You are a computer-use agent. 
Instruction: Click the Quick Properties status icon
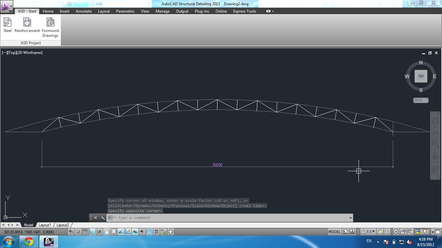(x=156, y=232)
